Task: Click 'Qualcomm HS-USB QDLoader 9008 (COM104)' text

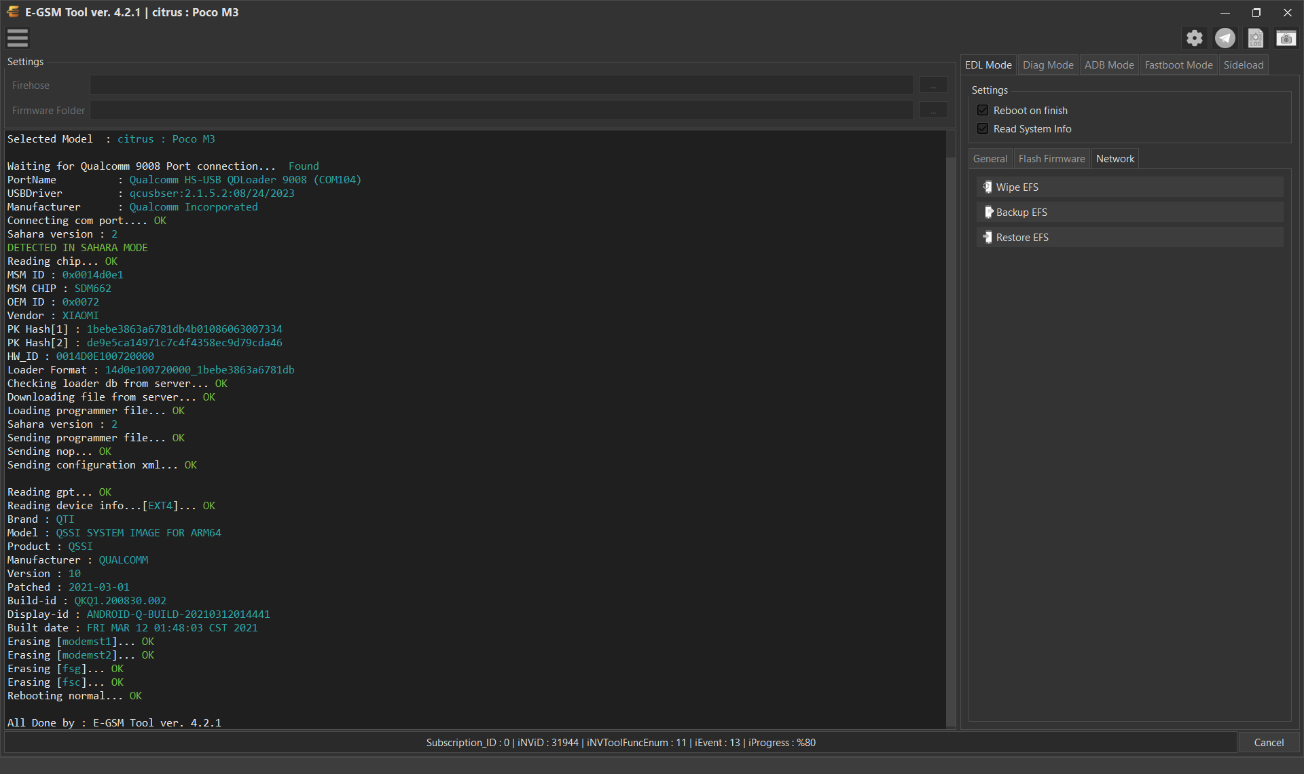Action: (x=245, y=180)
